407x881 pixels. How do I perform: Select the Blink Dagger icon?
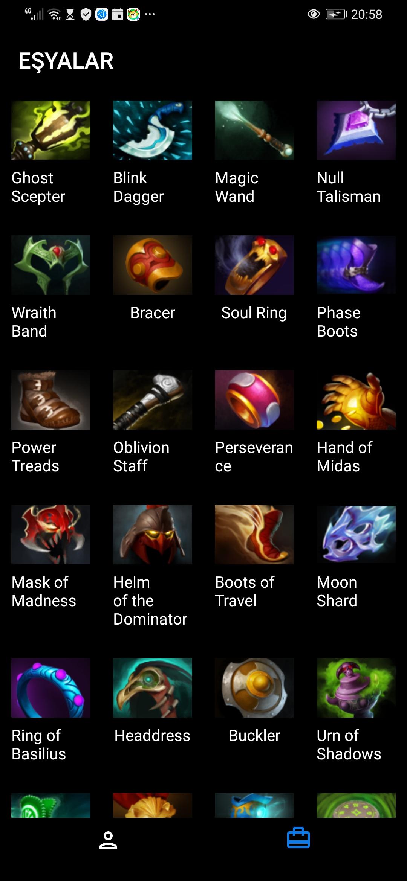(153, 130)
